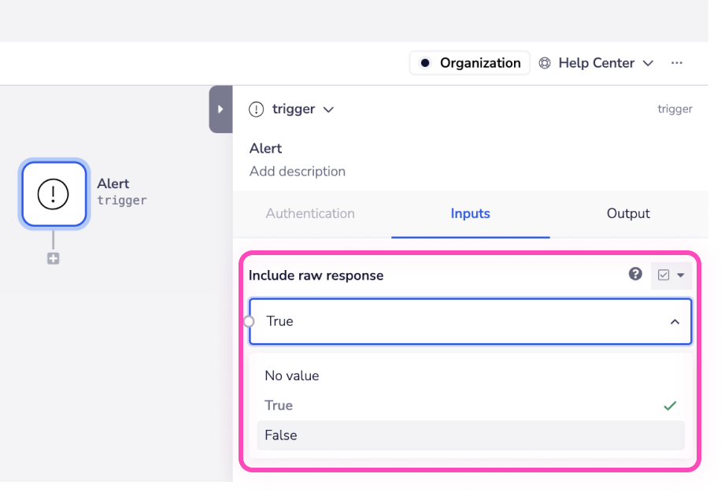
Task: Click the Alert trigger node icon on canvas
Action: click(54, 194)
